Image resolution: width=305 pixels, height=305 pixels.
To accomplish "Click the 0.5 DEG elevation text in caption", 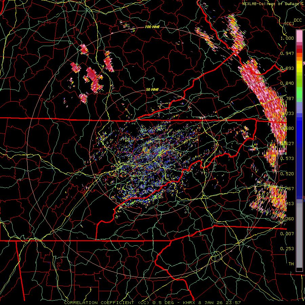I will (x=163, y=303).
